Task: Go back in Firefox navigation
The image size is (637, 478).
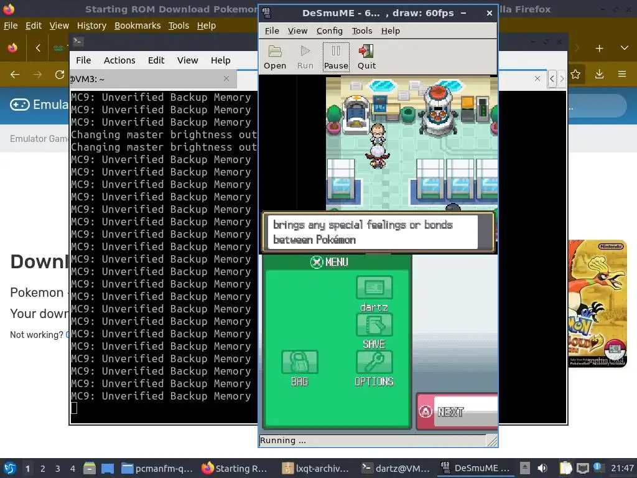Action: pos(15,75)
